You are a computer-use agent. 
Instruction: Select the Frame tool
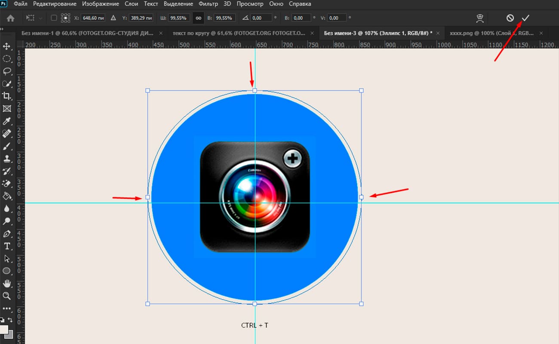point(7,108)
